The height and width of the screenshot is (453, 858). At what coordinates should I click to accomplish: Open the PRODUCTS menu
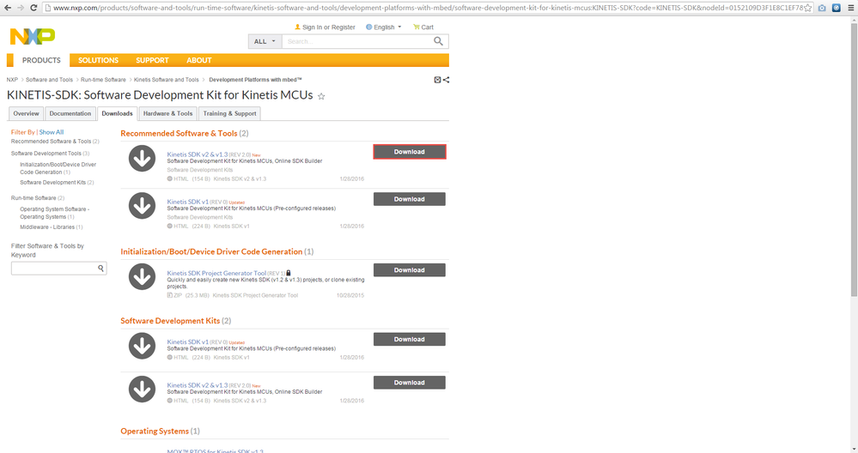[x=41, y=60]
